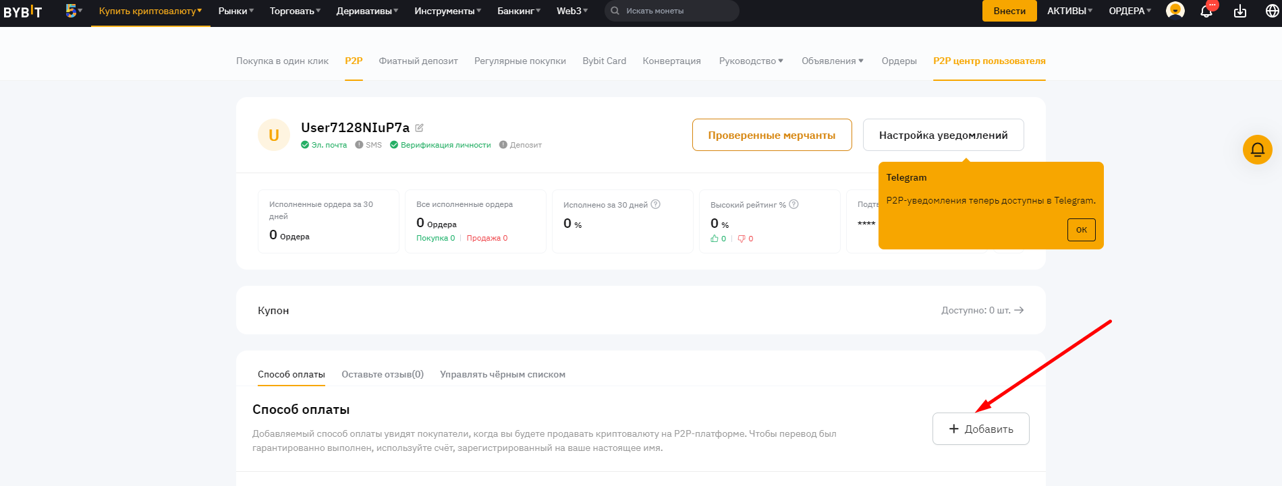Screen dimensions: 1282x486
Task: Select the P2P tab
Action: [x=354, y=61]
